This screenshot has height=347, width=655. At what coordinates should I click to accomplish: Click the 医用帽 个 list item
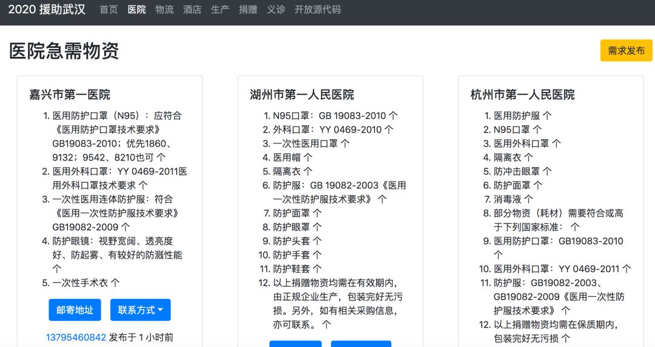(x=293, y=157)
